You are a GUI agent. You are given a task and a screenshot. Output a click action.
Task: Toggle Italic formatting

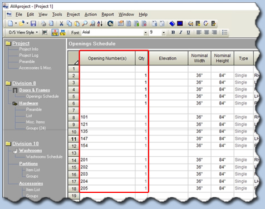(181, 32)
